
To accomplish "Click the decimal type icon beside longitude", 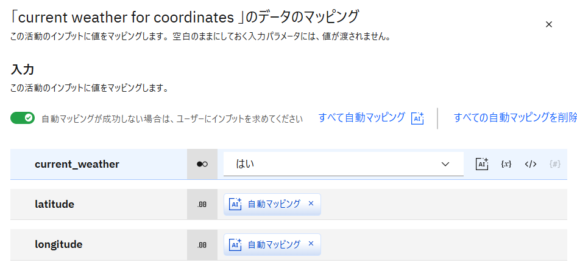I will click(x=202, y=244).
